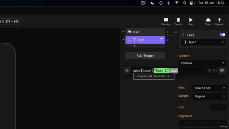Toggle the Text response switch off
The width and height of the screenshot is (229, 129).
223,35
